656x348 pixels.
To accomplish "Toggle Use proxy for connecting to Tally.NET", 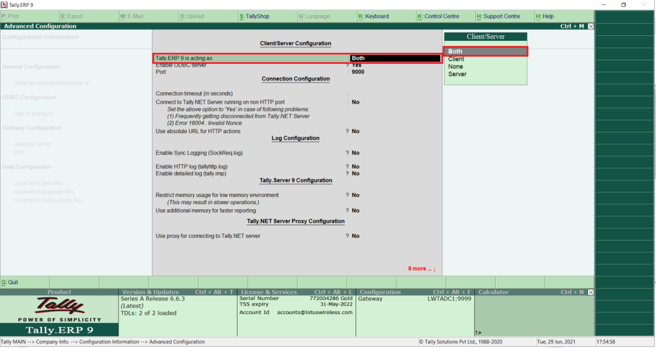I will click(x=355, y=236).
